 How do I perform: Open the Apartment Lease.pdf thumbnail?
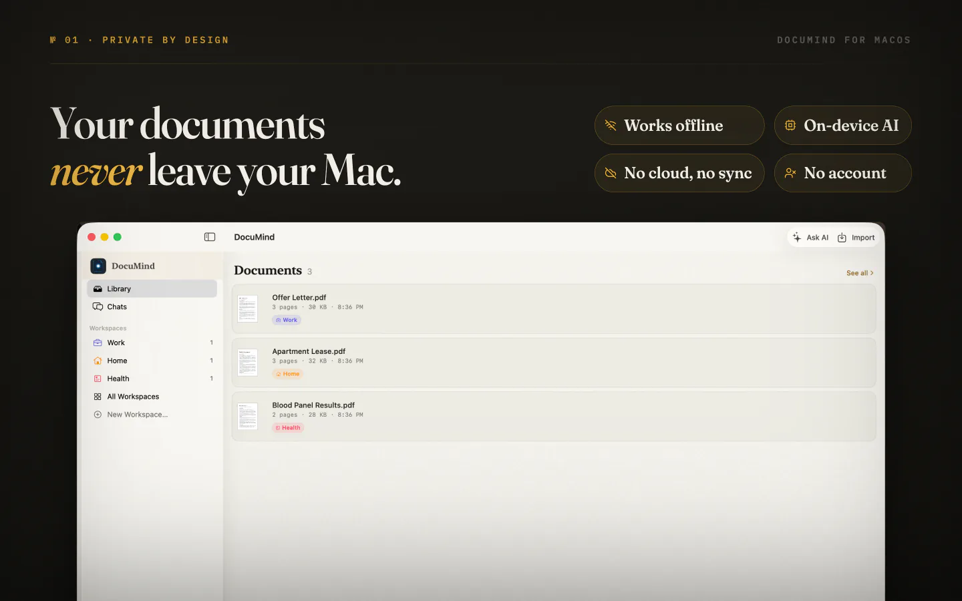248,363
